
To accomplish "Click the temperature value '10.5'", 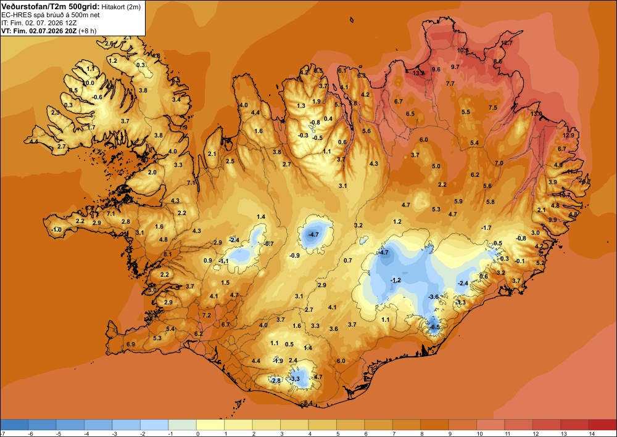I will pos(463,51).
